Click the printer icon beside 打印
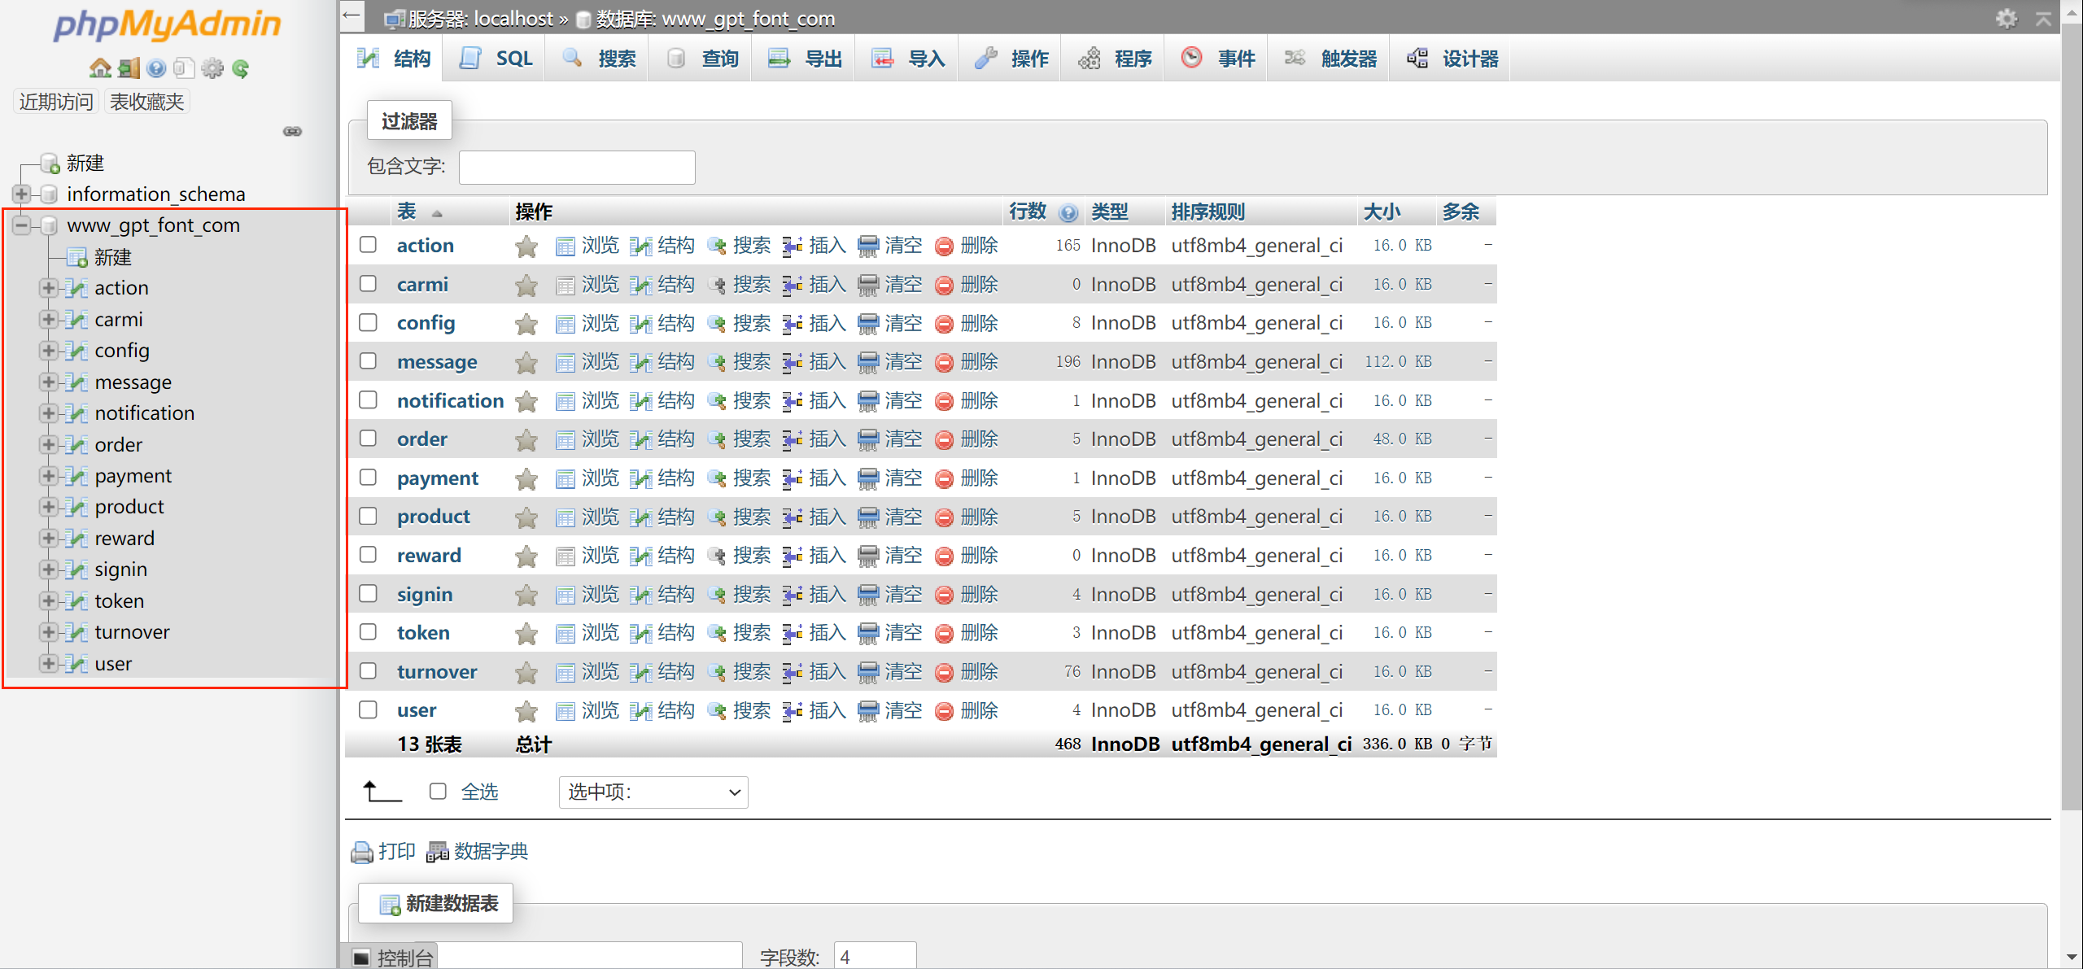2083x969 pixels. [362, 852]
